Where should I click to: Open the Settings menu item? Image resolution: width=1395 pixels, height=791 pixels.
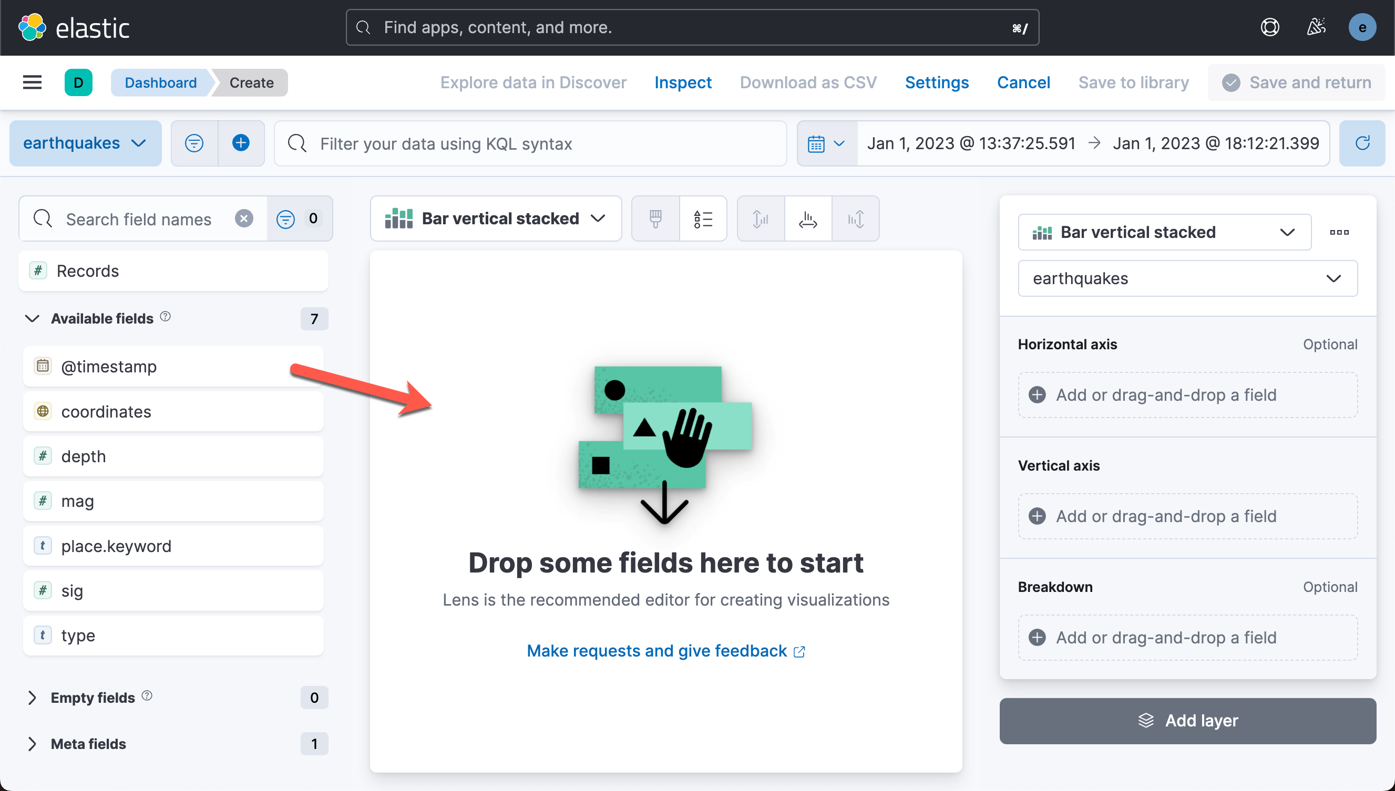(936, 82)
